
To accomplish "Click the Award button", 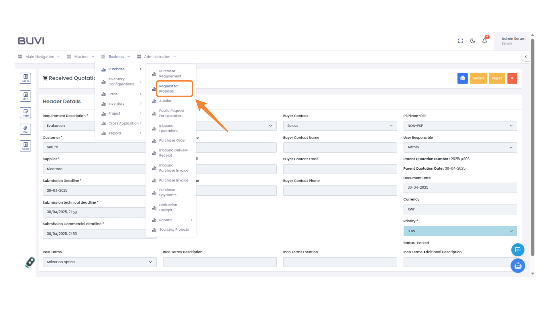I will coord(478,78).
